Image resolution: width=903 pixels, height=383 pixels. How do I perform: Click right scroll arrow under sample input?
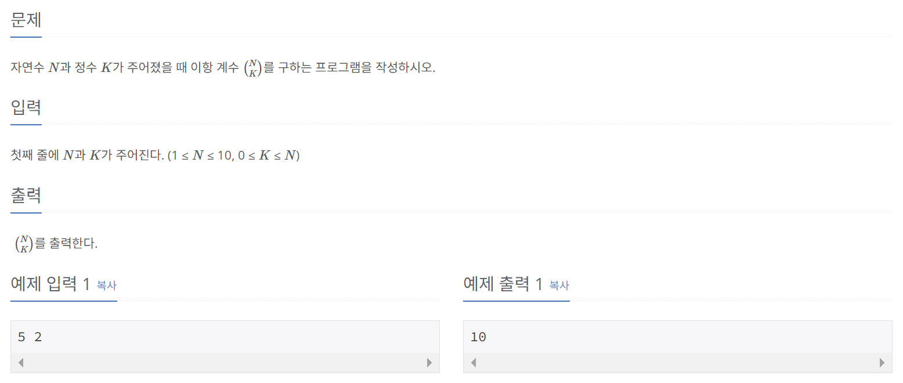pyautogui.click(x=429, y=363)
